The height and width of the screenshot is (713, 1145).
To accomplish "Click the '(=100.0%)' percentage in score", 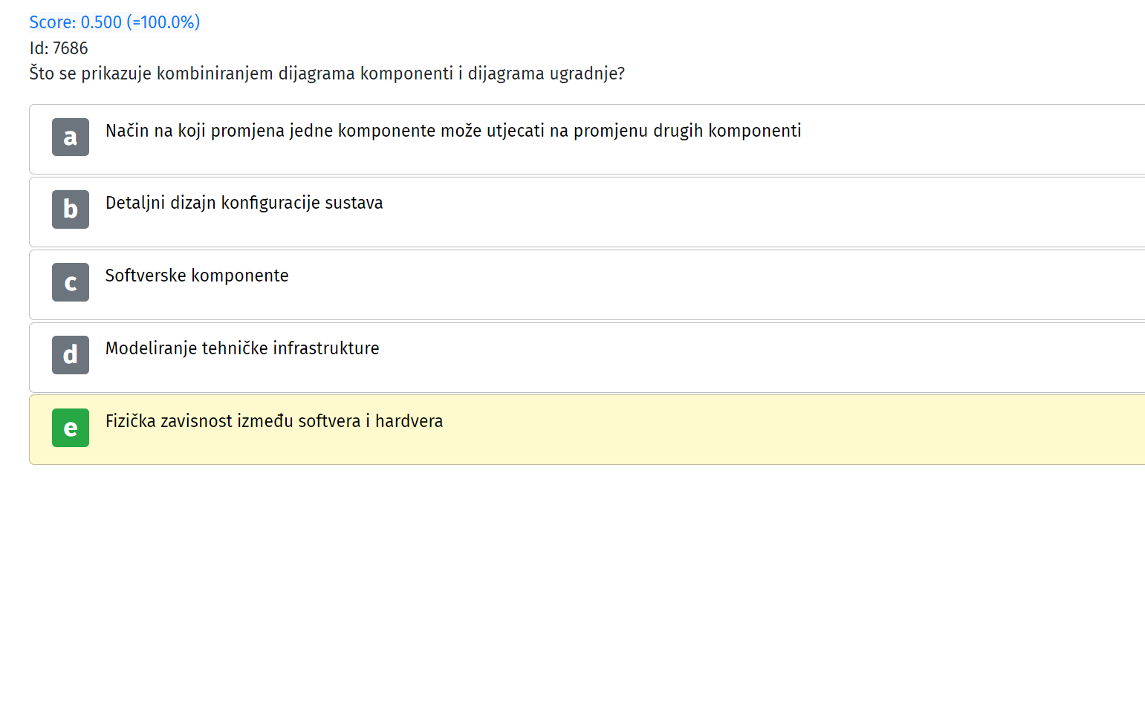I will point(163,22).
